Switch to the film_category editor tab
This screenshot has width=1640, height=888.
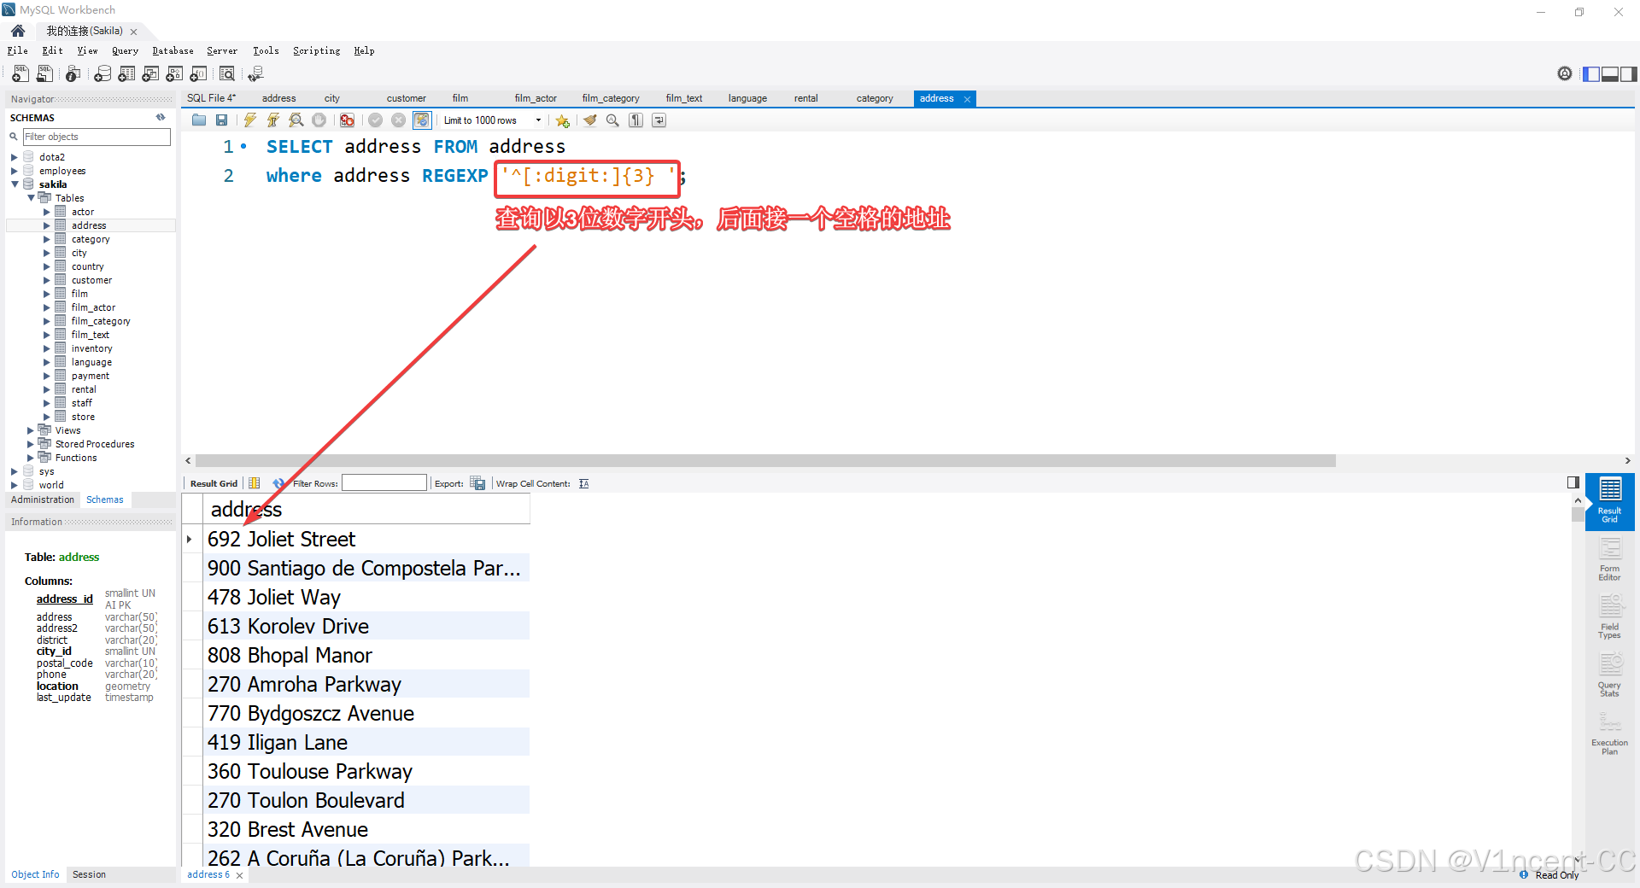[x=611, y=98]
